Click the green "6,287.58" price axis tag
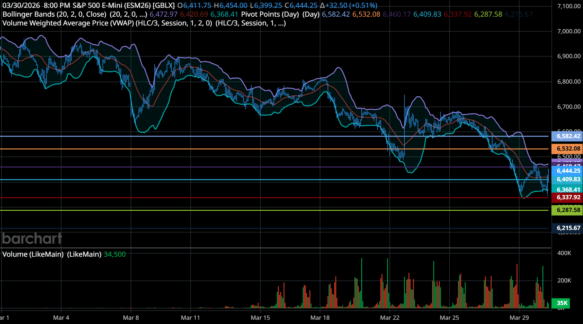 [567, 210]
